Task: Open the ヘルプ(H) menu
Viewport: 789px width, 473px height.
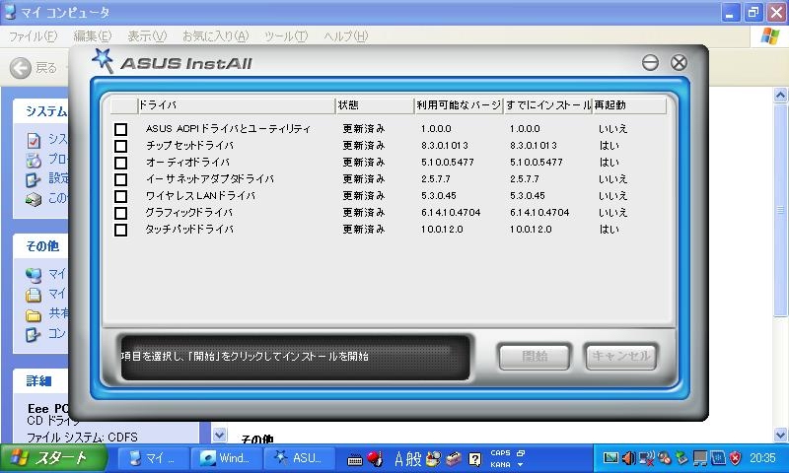Action: coord(346,36)
